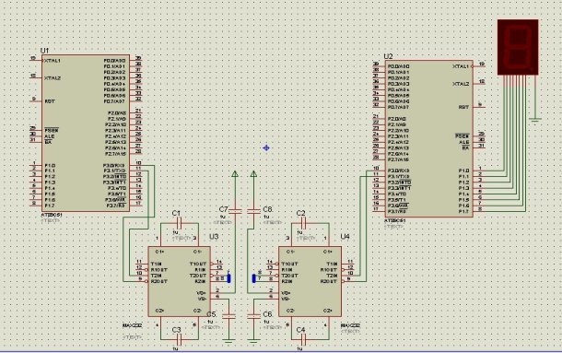Viewport: 562px width, 353px height.
Task: Click the U4 MAX232 chip body
Action: [310, 282]
